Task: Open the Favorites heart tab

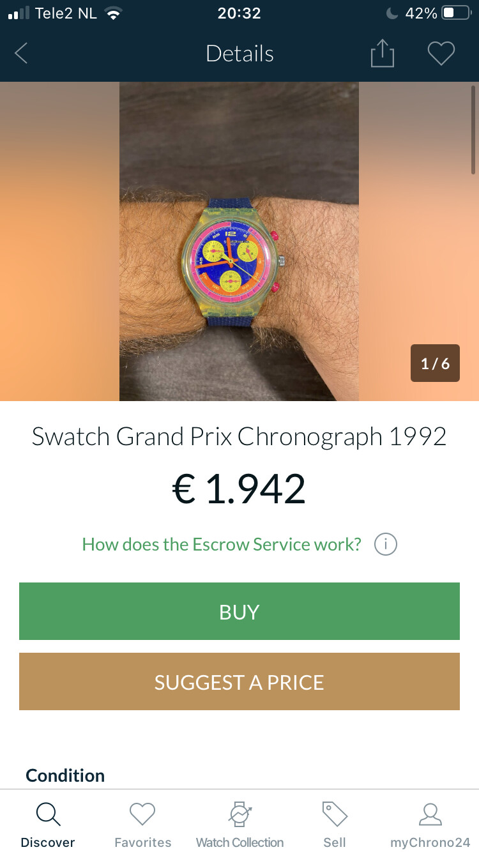Action: (142, 814)
